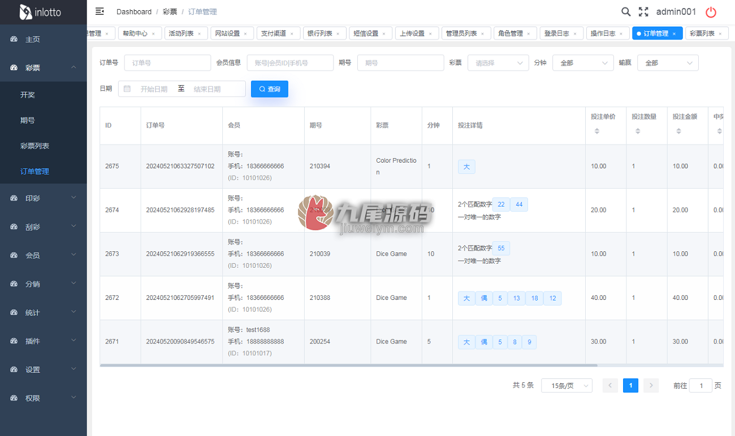Viewport: 735px width, 436px height.
Task: Switch to the 登录日志 tab
Action: point(556,34)
